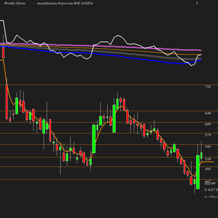The width and height of the screenshot is (218, 218).
Task: Click the 578 price level label
Action: point(208,135)
